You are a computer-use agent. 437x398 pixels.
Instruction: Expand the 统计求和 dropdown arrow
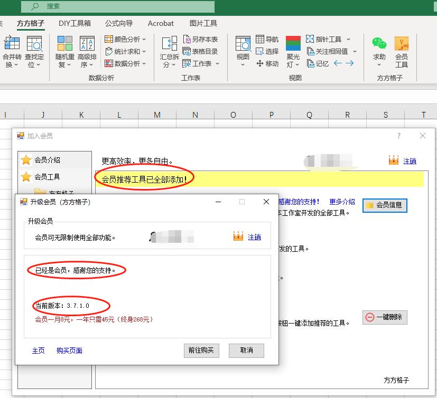[x=144, y=52]
